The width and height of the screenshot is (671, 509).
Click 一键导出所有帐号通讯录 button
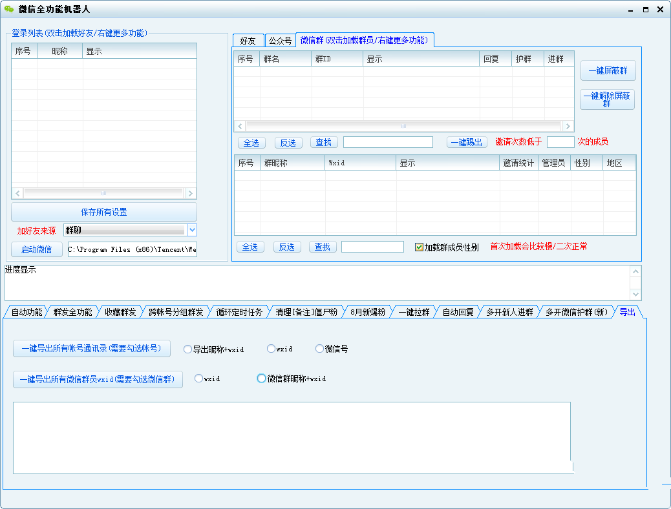click(92, 349)
